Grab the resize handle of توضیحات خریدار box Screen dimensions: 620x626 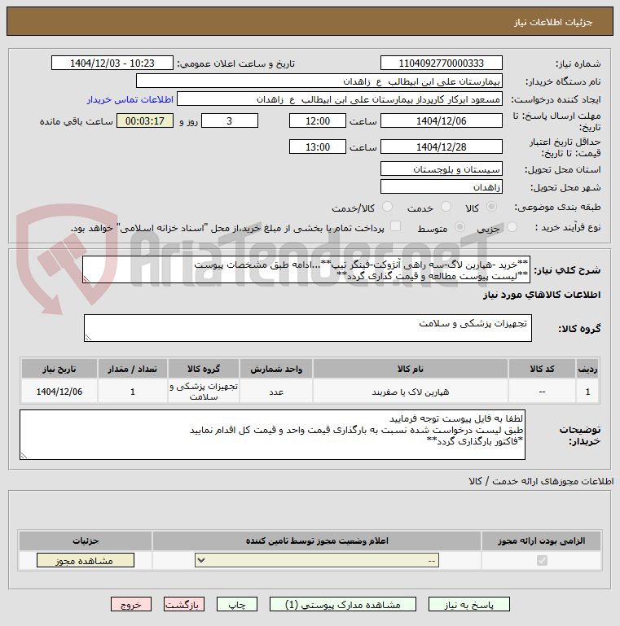[24, 455]
